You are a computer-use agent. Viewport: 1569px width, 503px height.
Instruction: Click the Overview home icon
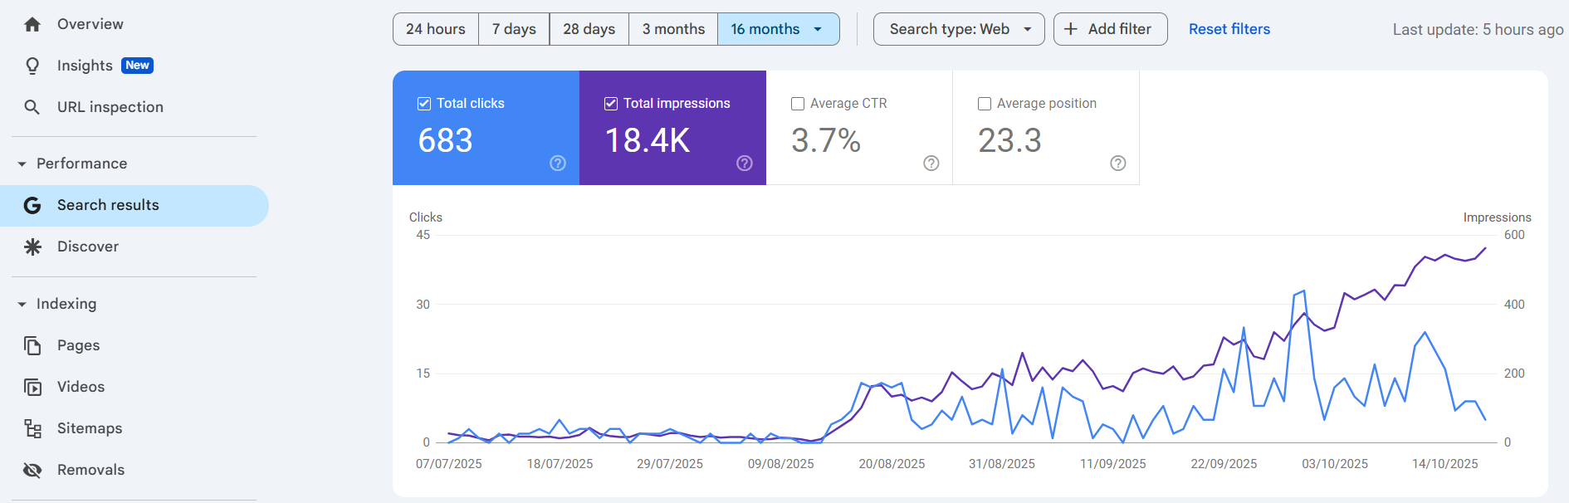(32, 24)
